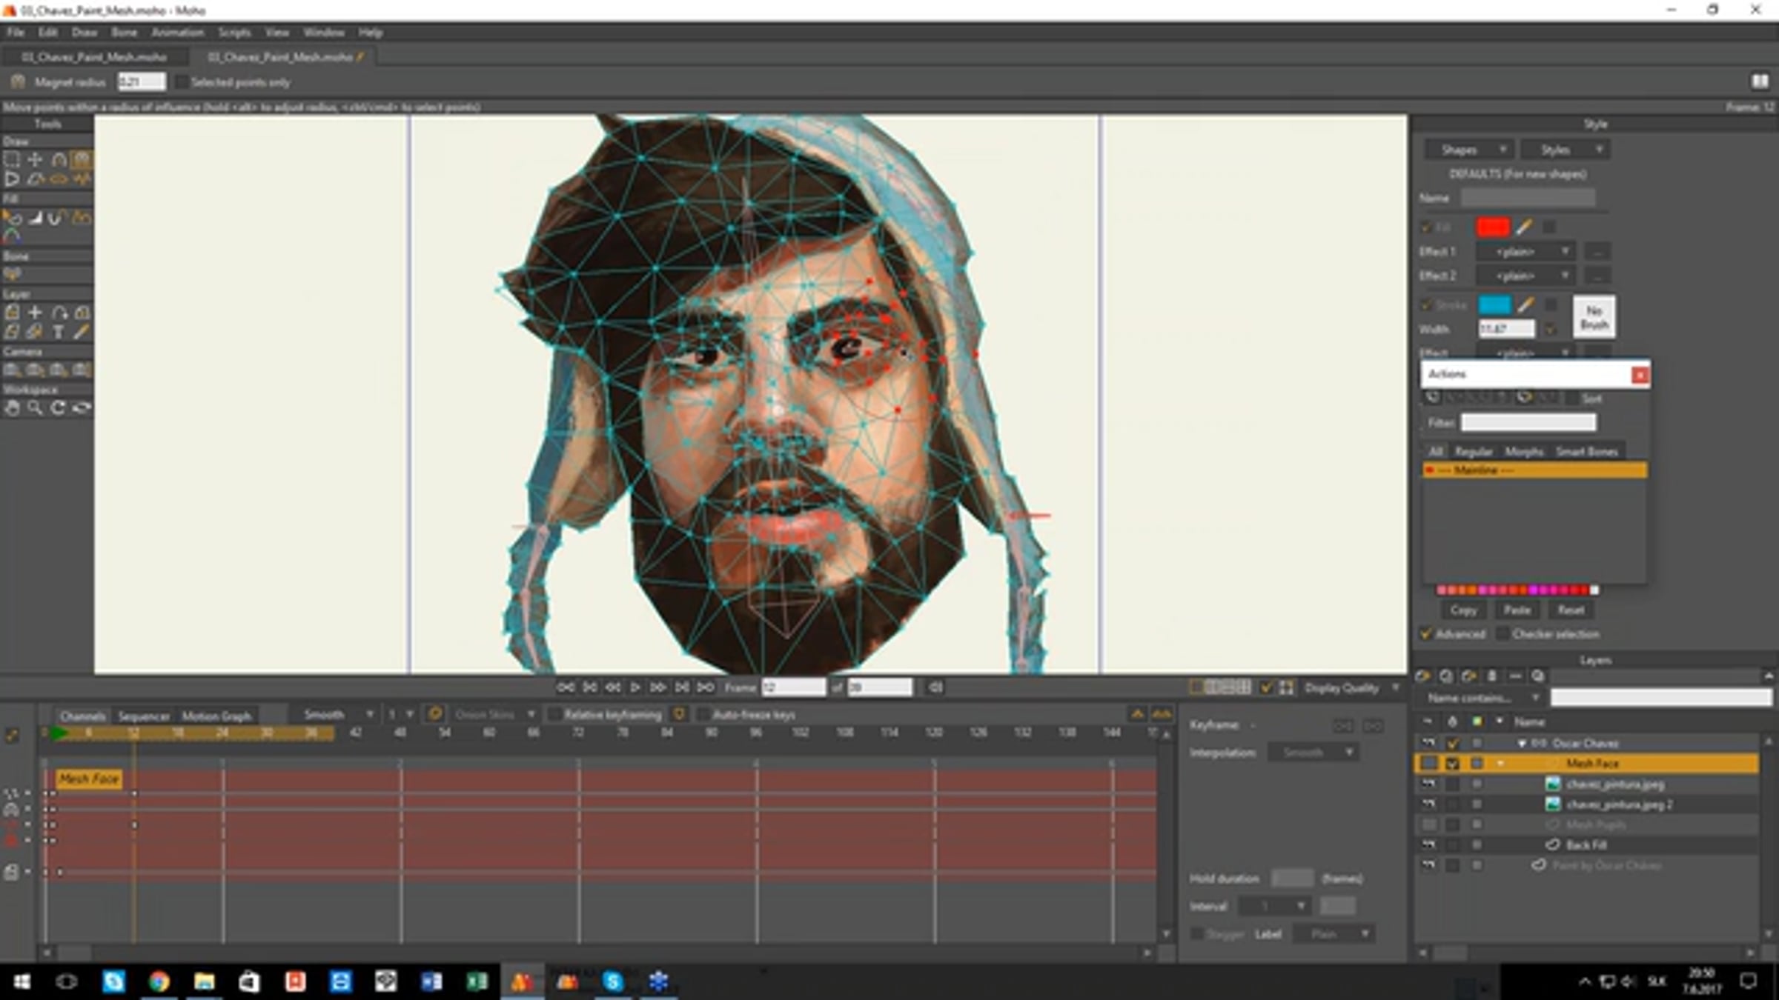Open the red fill color swatch
This screenshot has height=1000, width=1779.
tap(1493, 227)
